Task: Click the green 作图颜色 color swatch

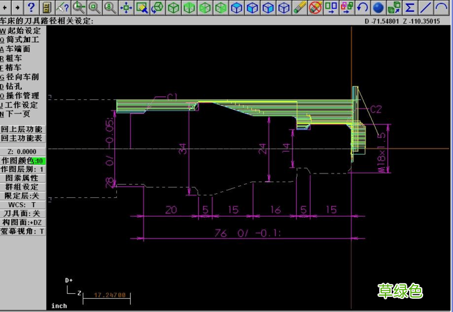Action: pyautogui.click(x=38, y=161)
